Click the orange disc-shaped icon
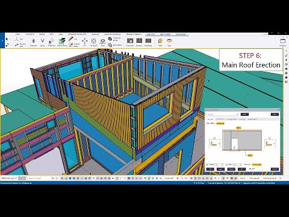This screenshot has width=289, height=217. coord(169,41)
